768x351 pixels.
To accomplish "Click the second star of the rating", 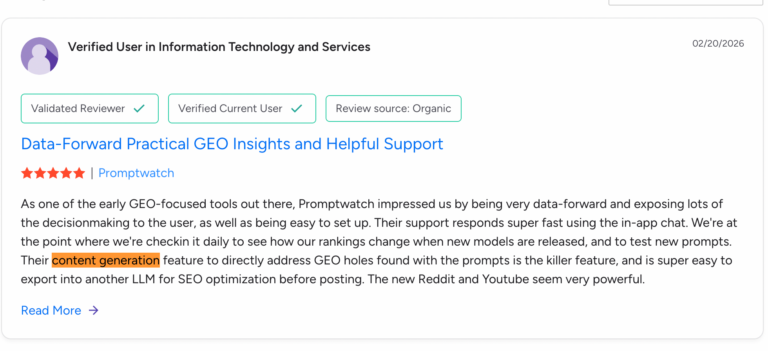I will click(x=40, y=172).
